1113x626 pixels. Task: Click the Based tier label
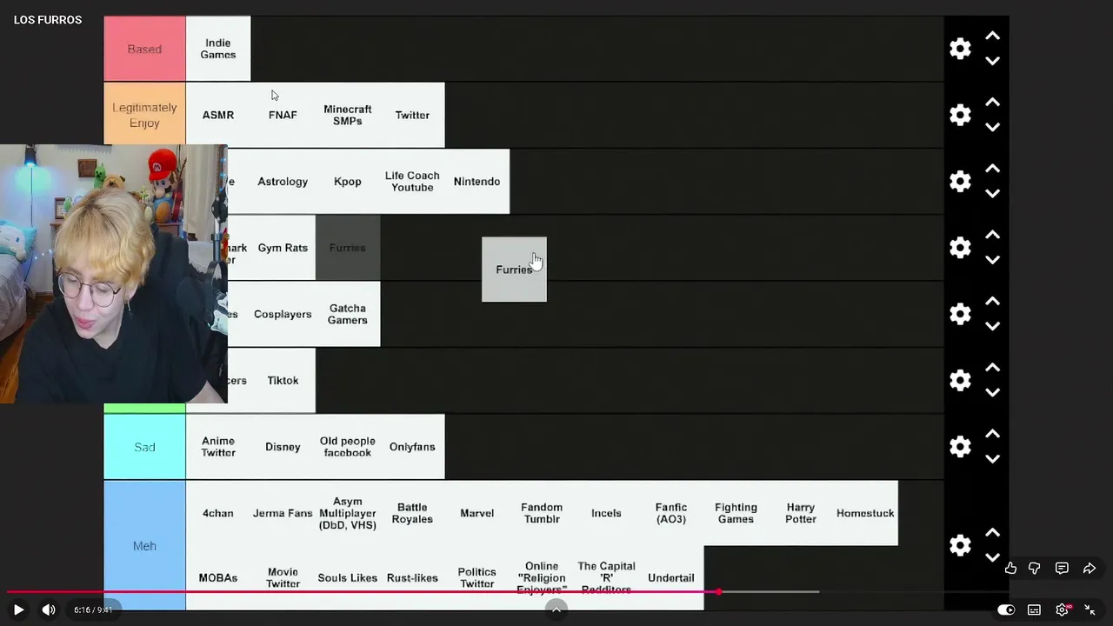(144, 49)
